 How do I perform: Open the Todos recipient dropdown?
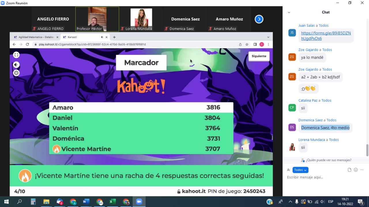coord(300,170)
